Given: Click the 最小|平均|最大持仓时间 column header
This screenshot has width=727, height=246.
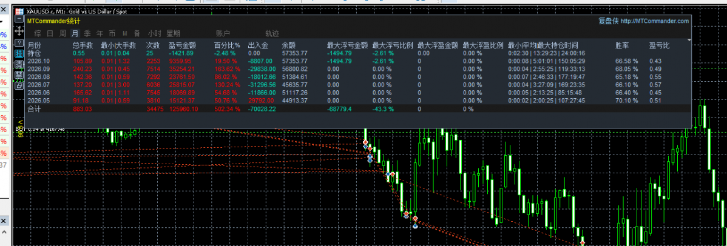Looking at the screenshot, I should [x=543, y=45].
